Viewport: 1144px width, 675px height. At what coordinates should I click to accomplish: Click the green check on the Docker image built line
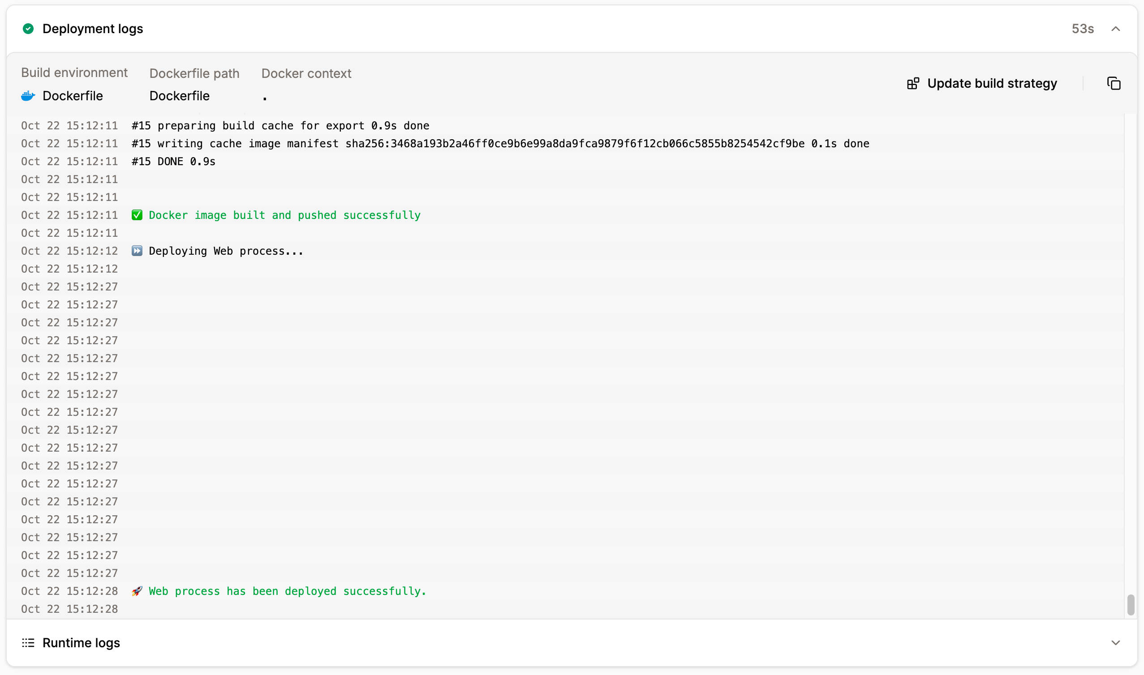coord(137,215)
